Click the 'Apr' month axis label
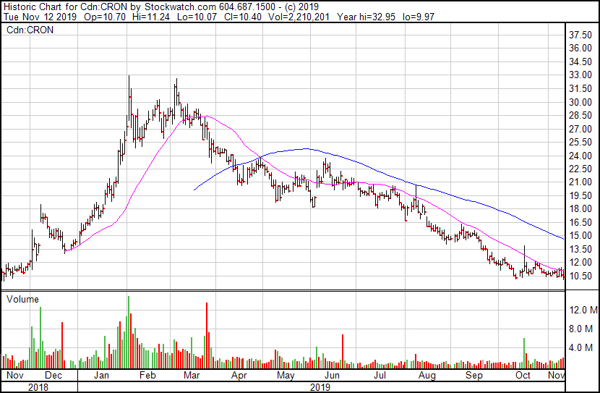 239,375
